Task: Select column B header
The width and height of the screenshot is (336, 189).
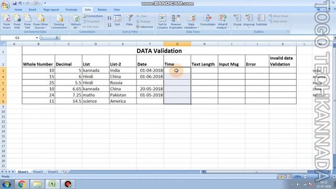Action: (38, 44)
